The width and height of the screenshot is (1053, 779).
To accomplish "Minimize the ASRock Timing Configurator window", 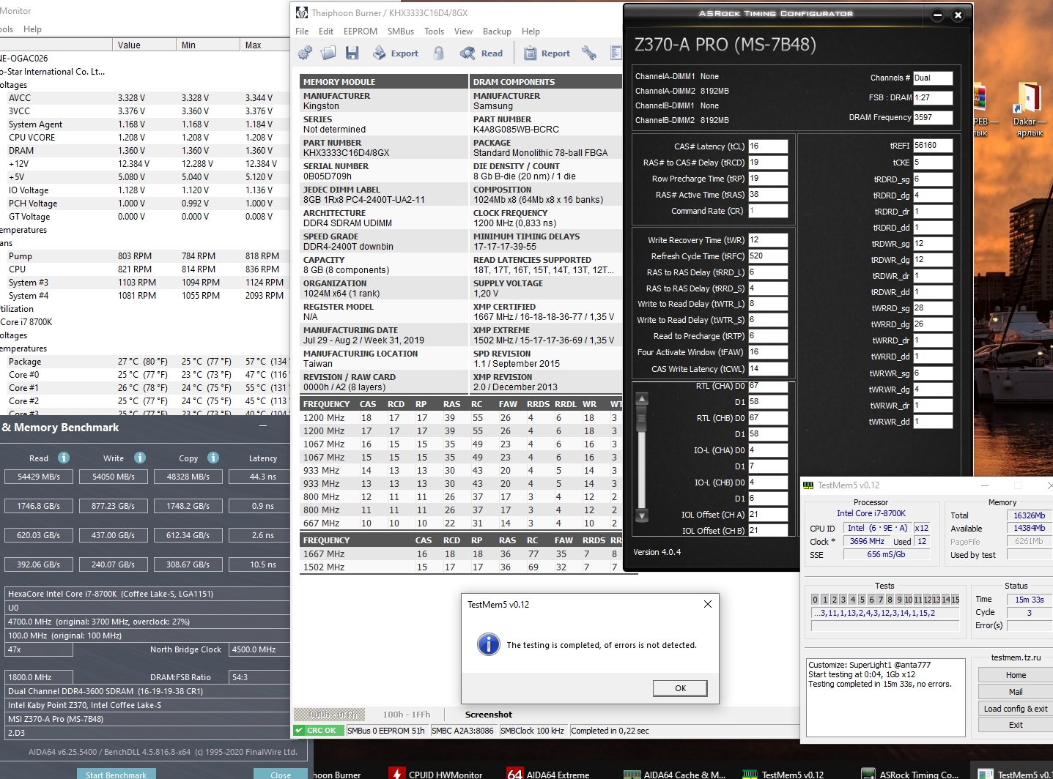I will 937,15.
